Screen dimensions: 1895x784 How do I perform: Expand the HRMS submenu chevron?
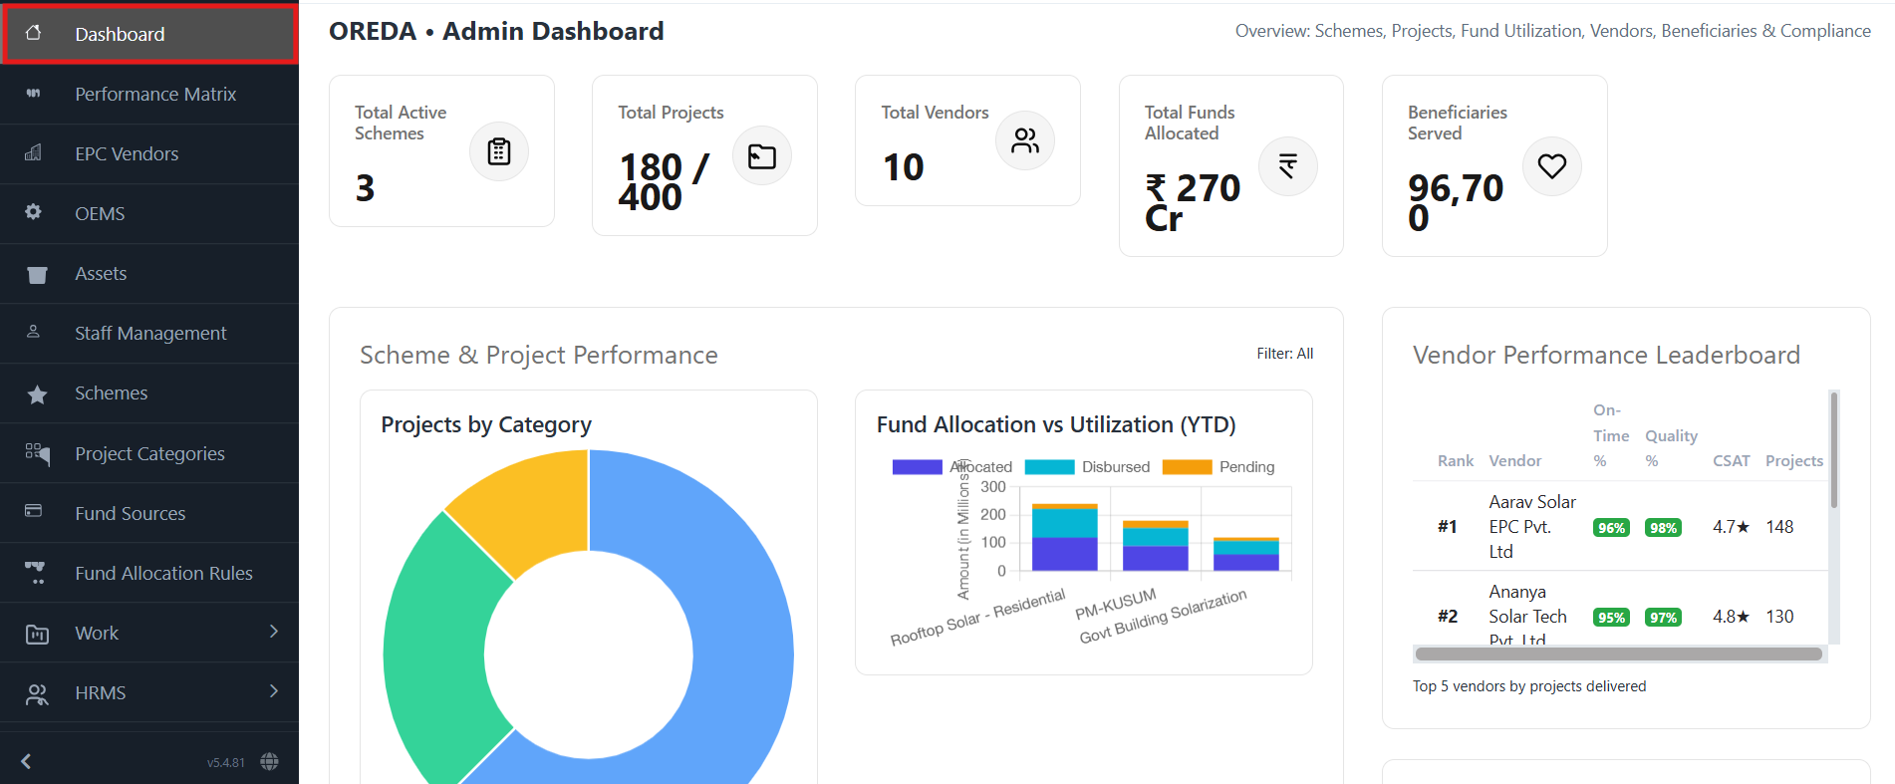[x=274, y=691]
